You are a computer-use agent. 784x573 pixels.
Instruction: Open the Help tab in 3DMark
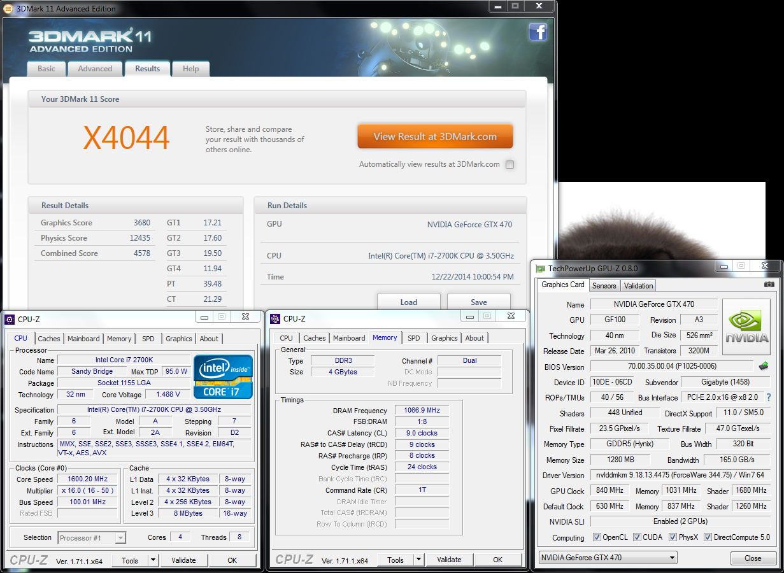coord(191,69)
